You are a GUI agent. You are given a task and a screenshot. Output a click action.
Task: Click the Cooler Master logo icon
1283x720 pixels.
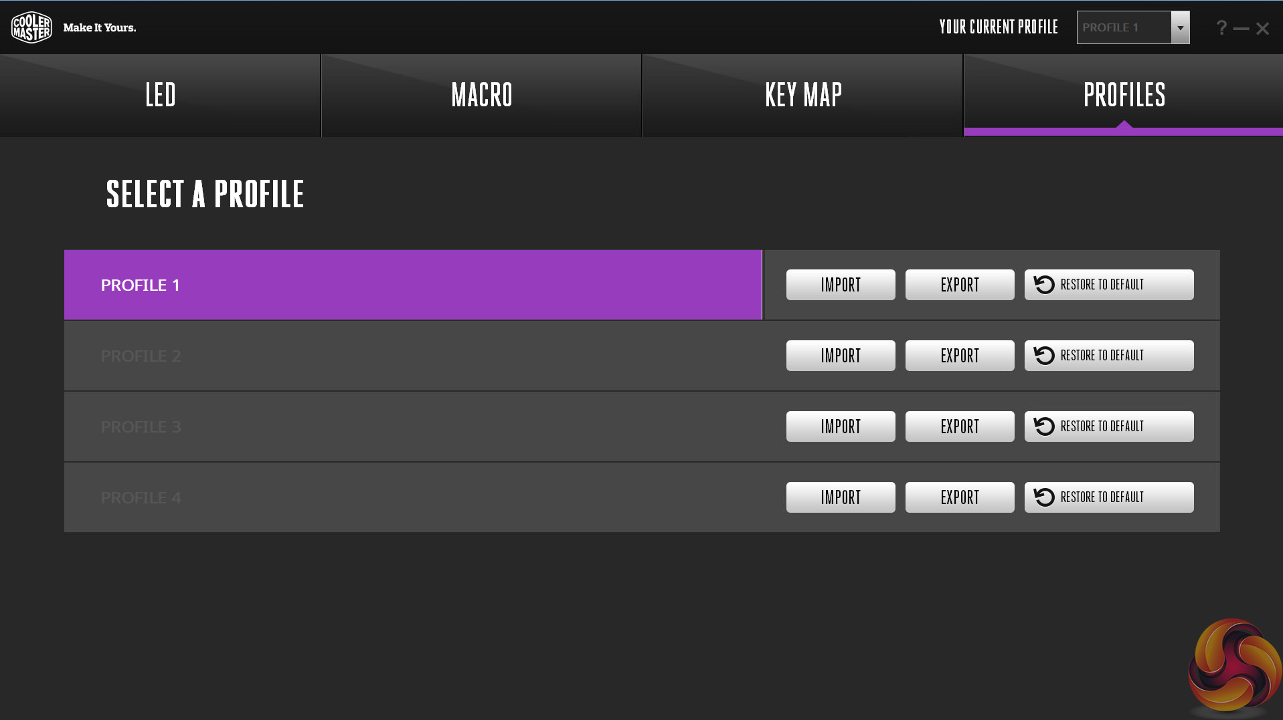31,27
